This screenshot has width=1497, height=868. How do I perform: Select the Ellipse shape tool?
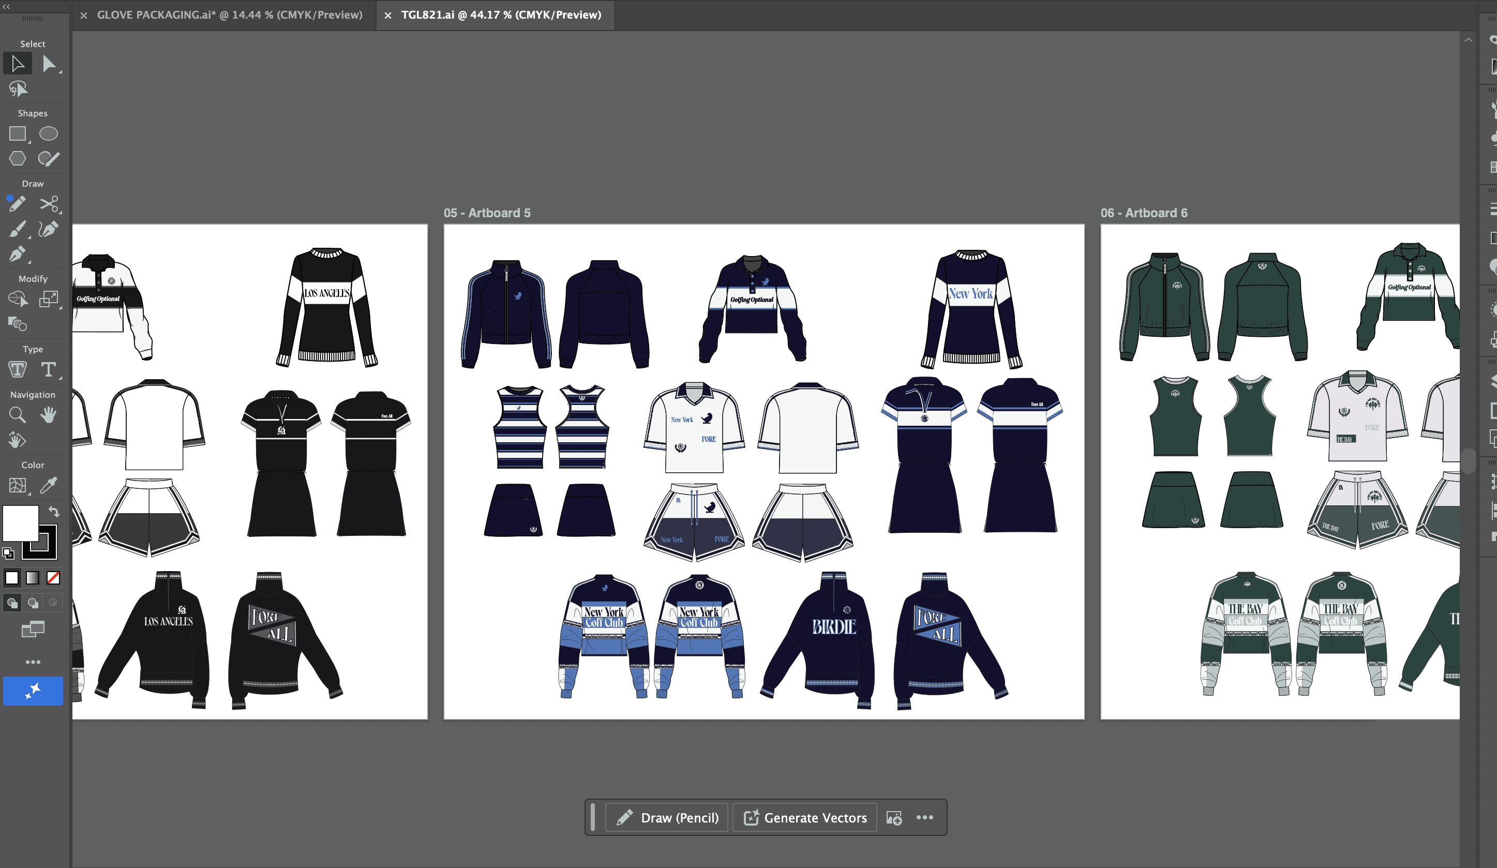coord(48,133)
